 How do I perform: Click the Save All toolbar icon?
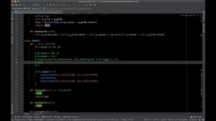[x=16, y=5]
